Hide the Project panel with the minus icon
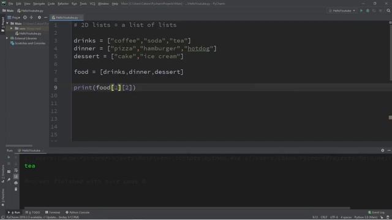The image size is (392, 220). [45, 18]
